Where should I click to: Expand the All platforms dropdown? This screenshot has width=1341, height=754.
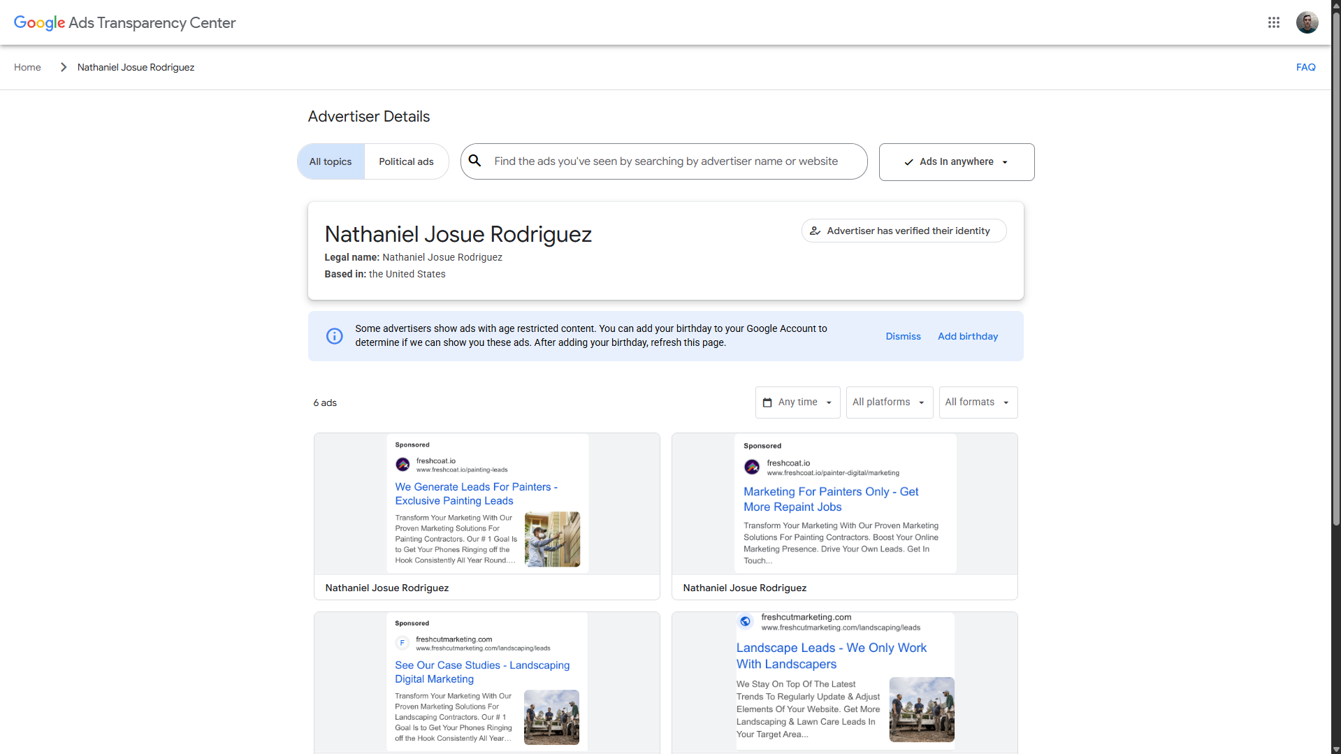[x=889, y=403]
